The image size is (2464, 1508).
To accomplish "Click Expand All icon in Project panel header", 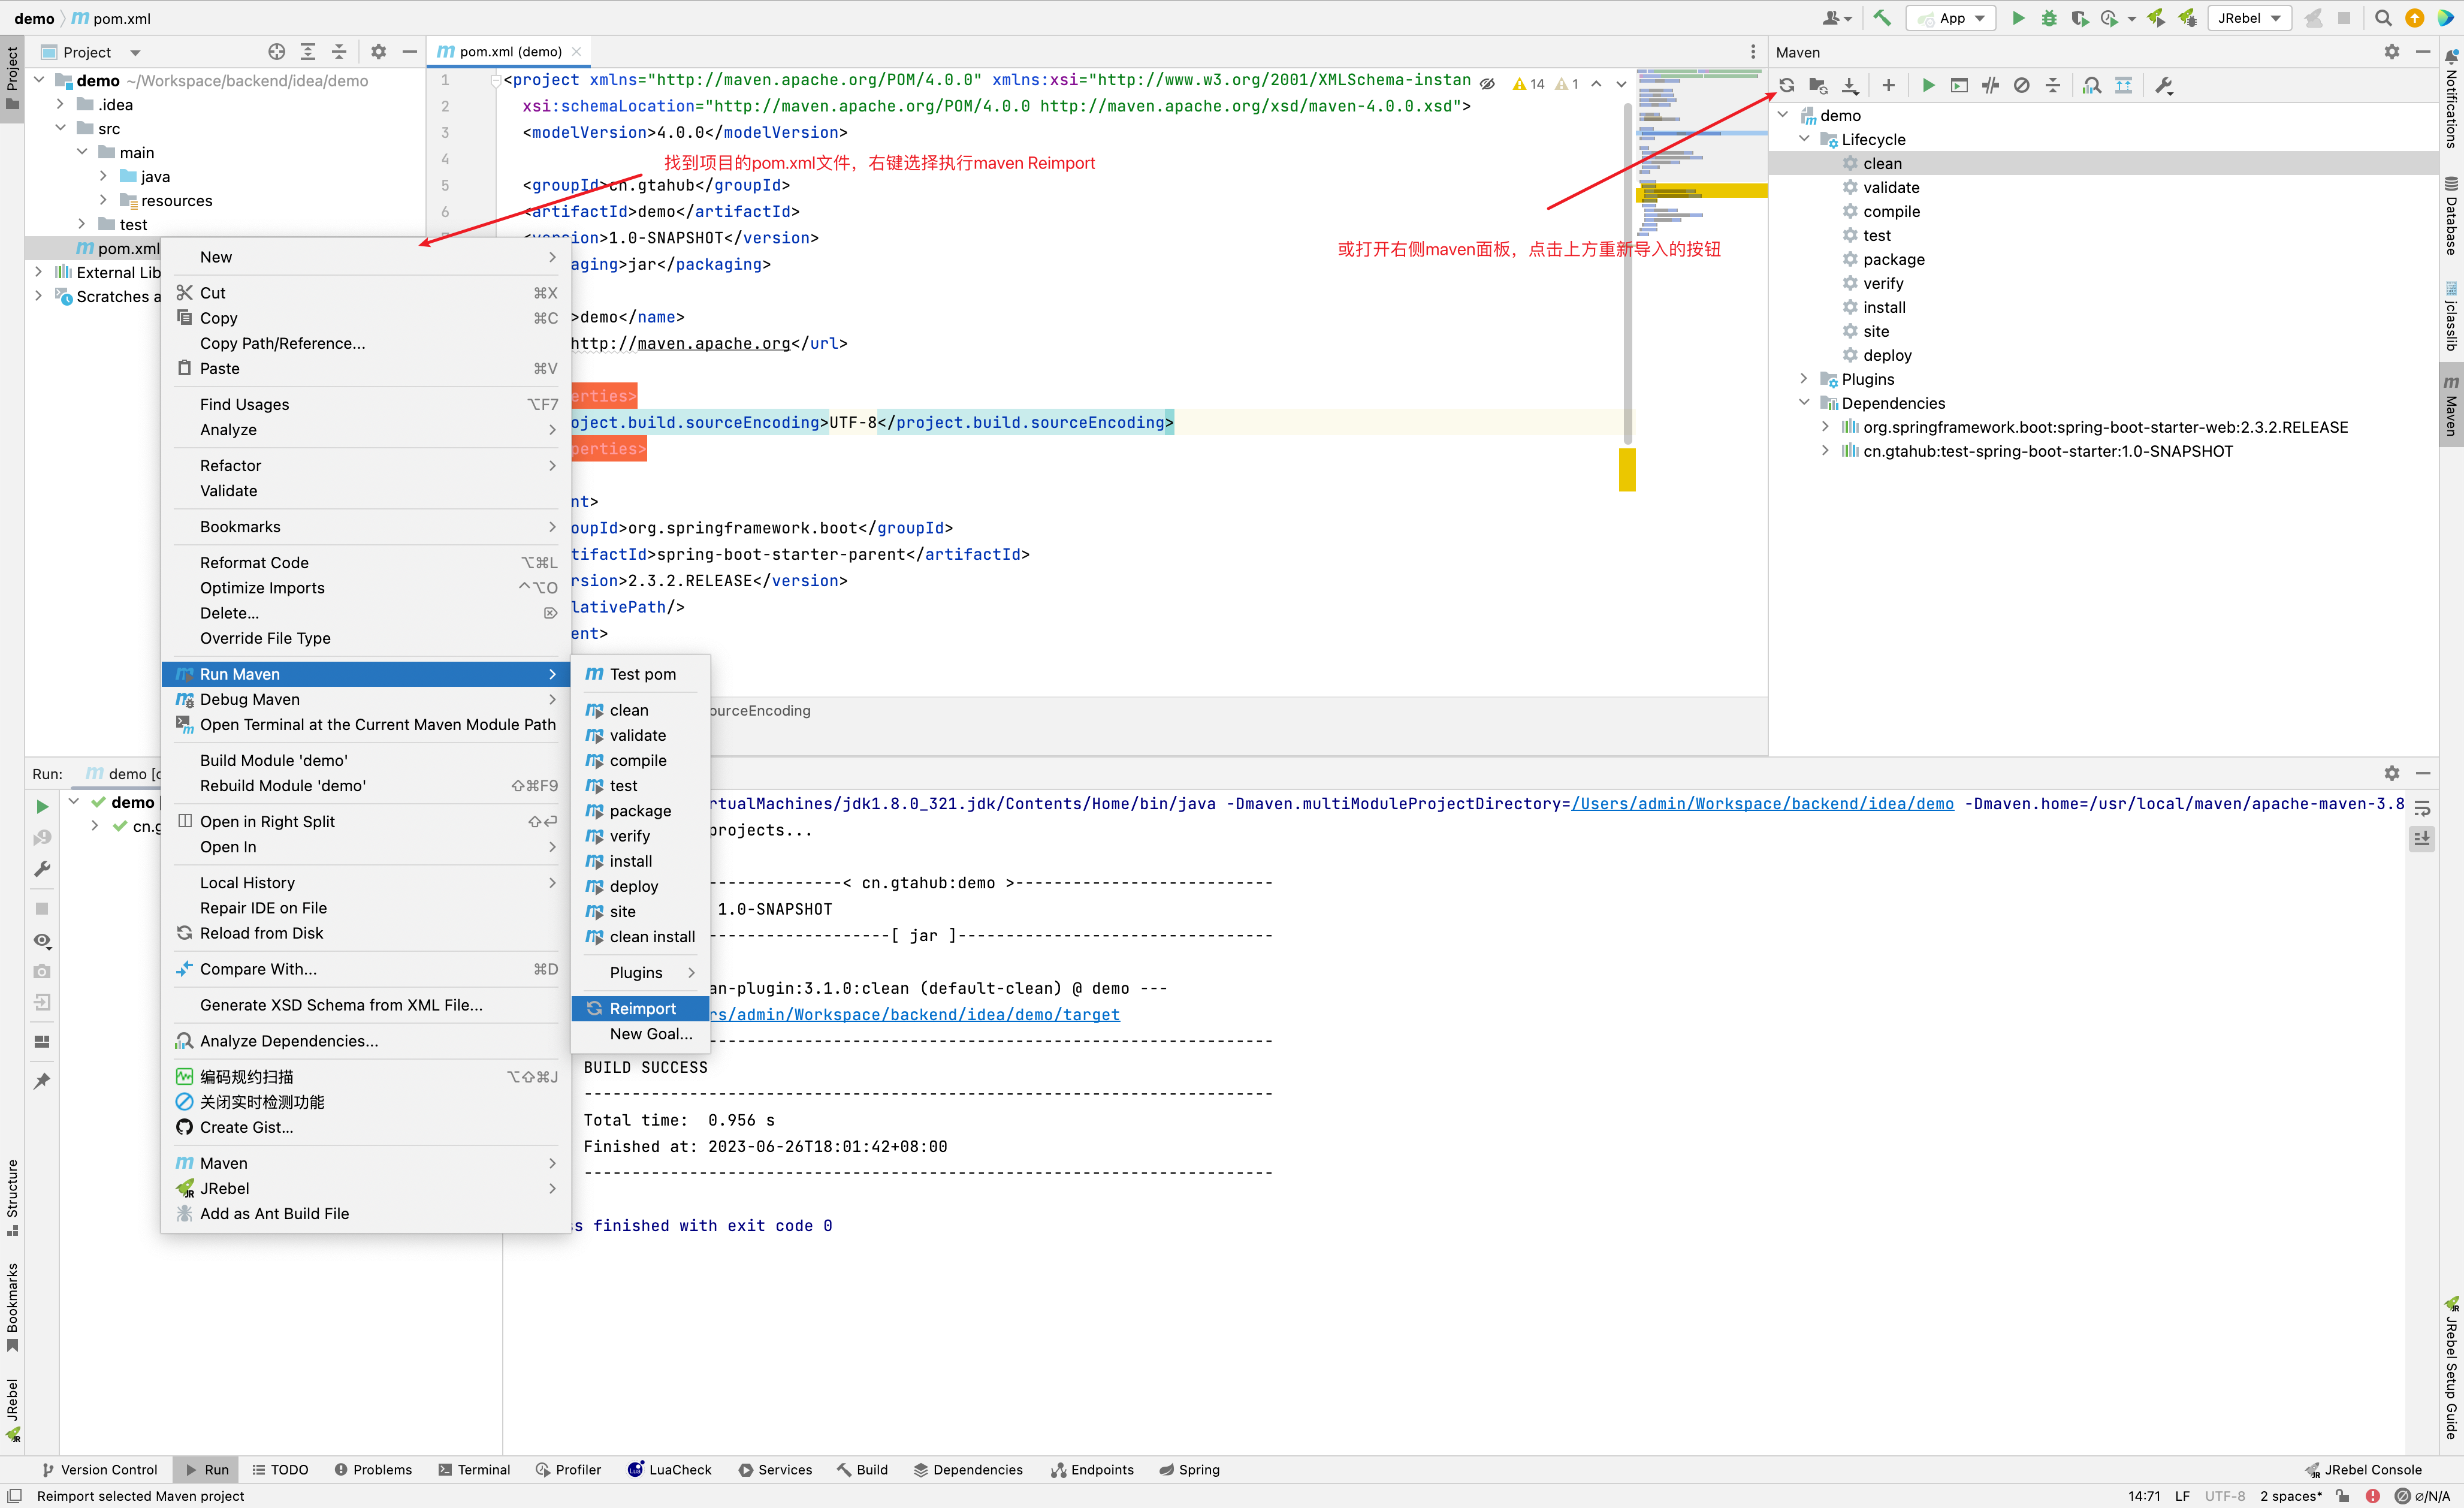I will [308, 52].
